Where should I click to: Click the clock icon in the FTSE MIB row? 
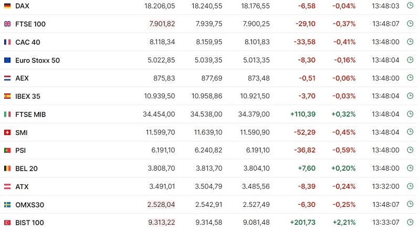[410, 114]
